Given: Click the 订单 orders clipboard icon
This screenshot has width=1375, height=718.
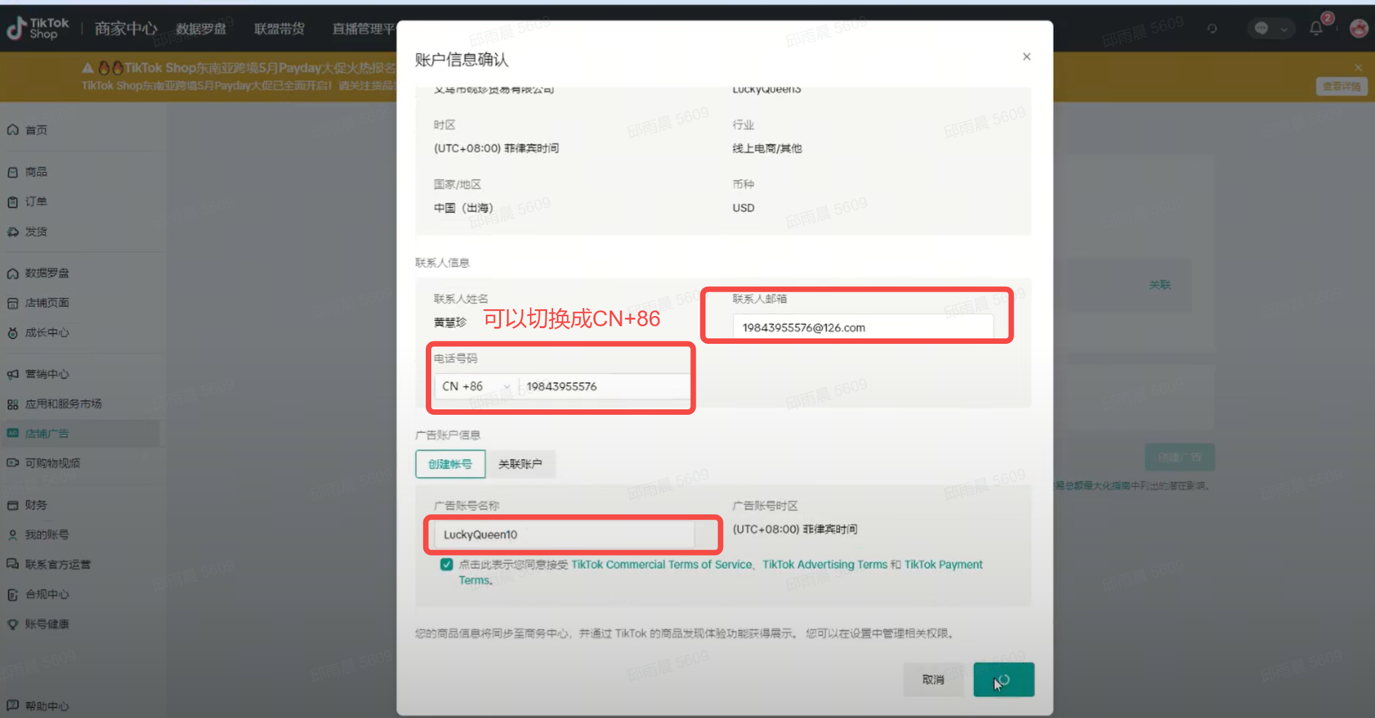Looking at the screenshot, I should [x=13, y=202].
